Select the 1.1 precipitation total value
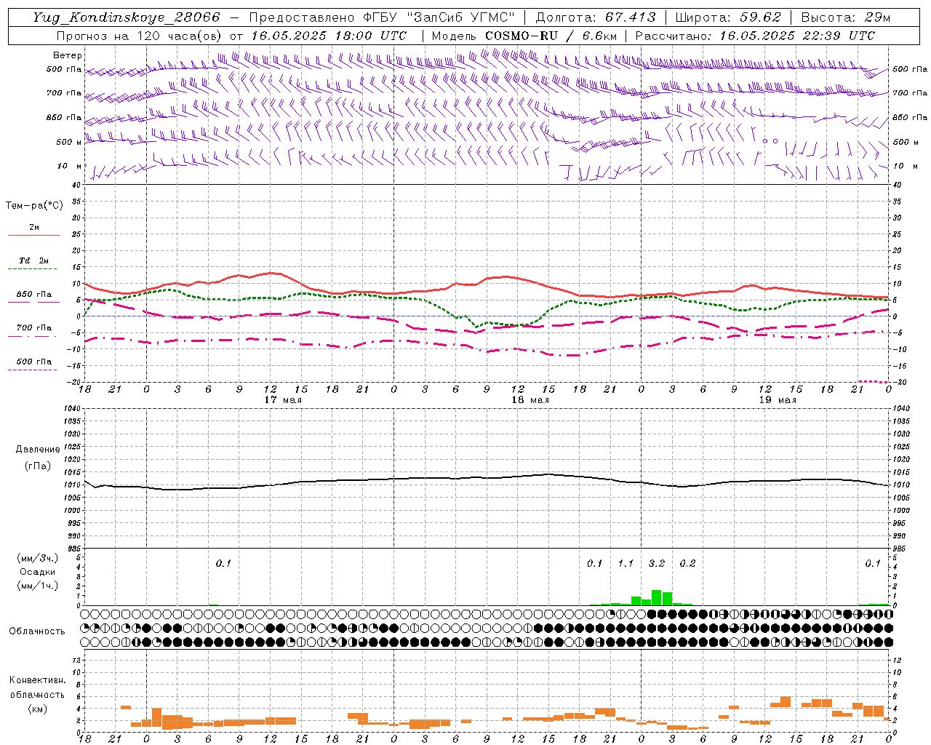The image size is (931, 745). [626, 563]
